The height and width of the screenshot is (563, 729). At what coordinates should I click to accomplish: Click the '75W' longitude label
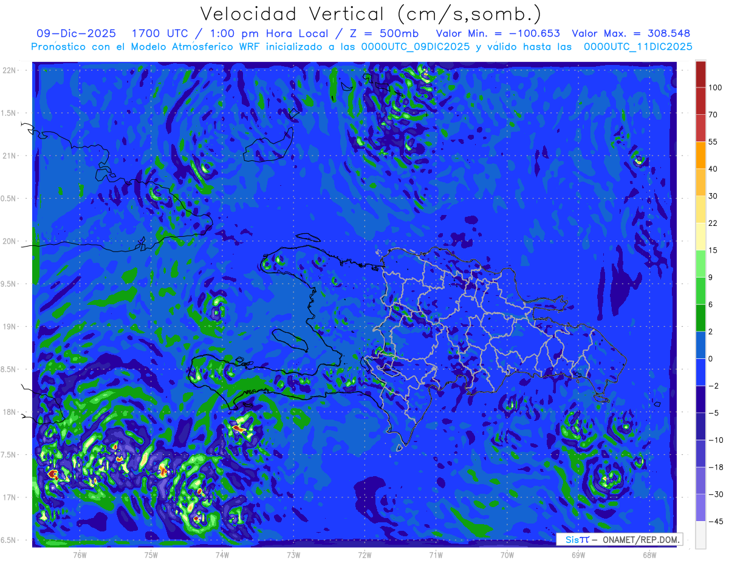(x=151, y=554)
